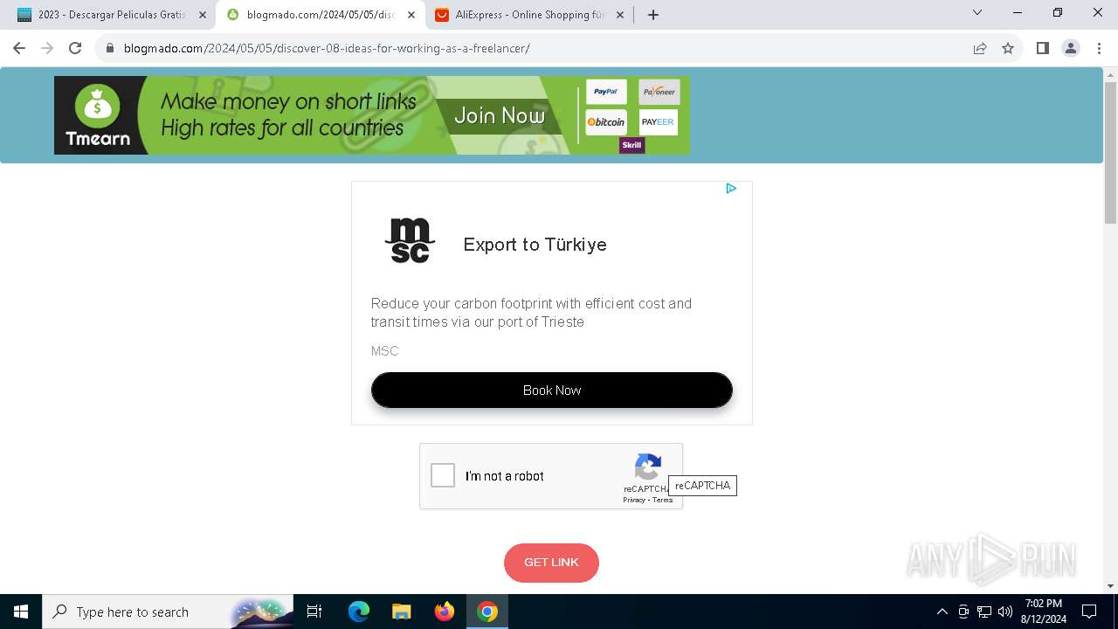Open Task View on the taskbar
This screenshot has width=1118, height=629.
pos(314,612)
